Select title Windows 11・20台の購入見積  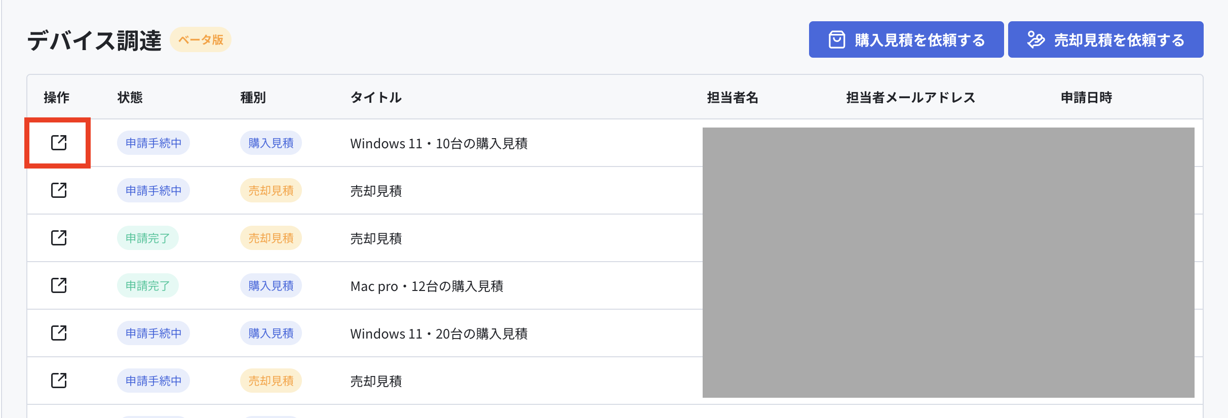click(439, 333)
